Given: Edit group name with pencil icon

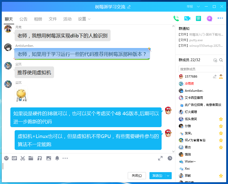Looking at the screenshot, I should click(129, 7).
